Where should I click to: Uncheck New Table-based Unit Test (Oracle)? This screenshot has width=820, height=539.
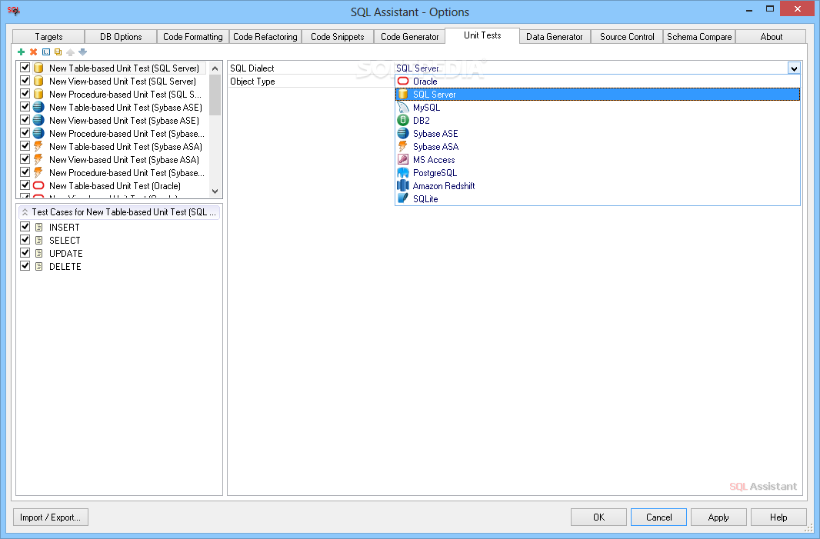pyautogui.click(x=25, y=185)
